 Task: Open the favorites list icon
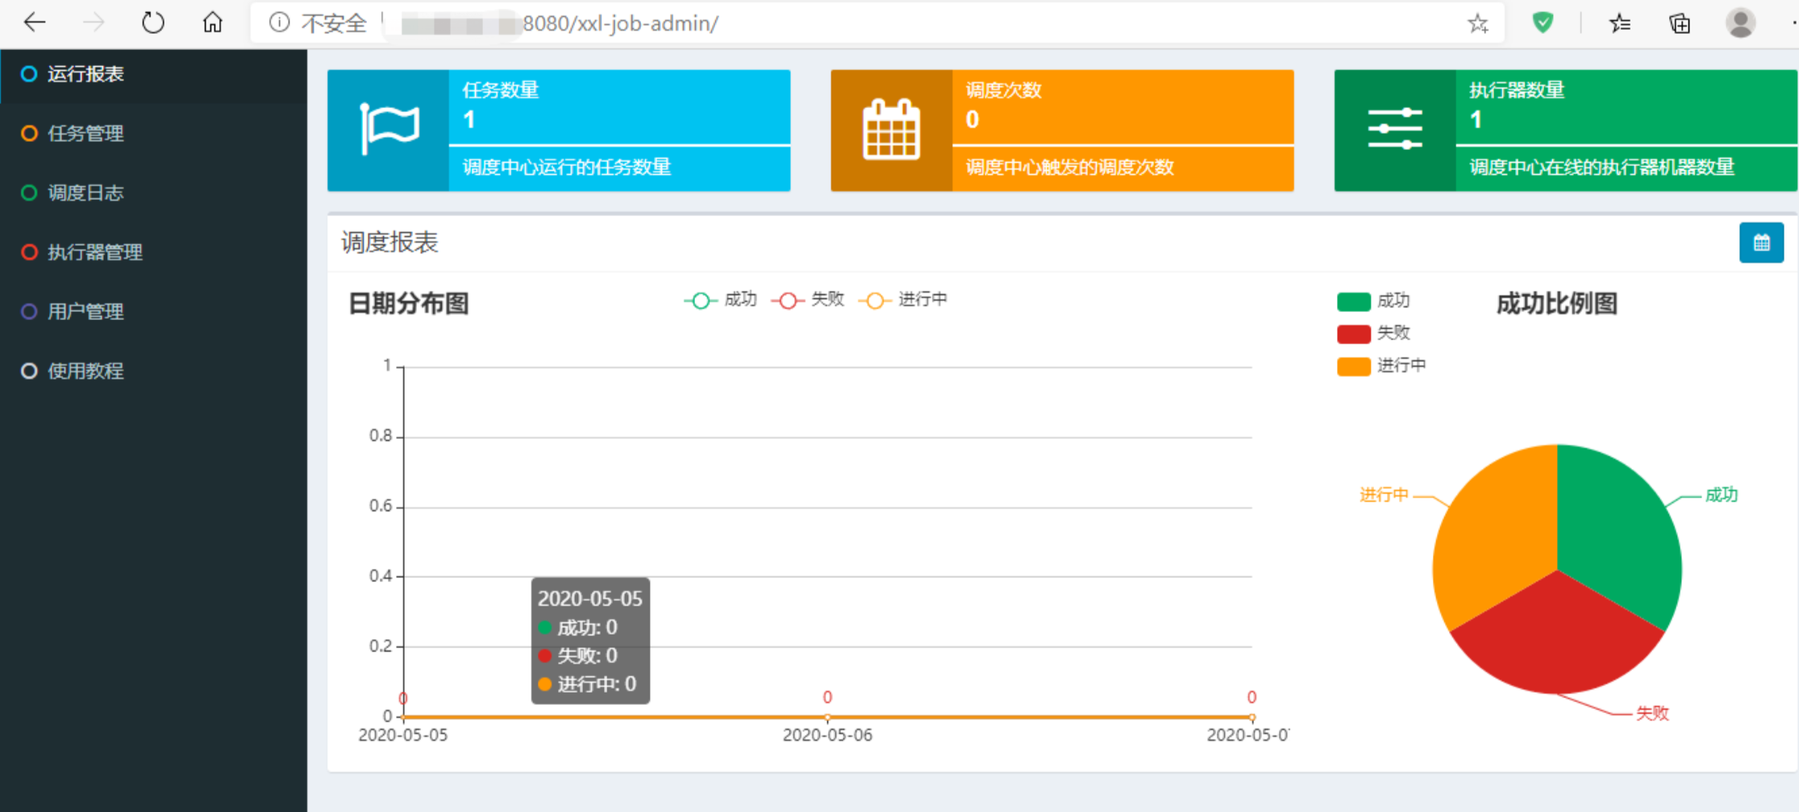pos(1619,23)
